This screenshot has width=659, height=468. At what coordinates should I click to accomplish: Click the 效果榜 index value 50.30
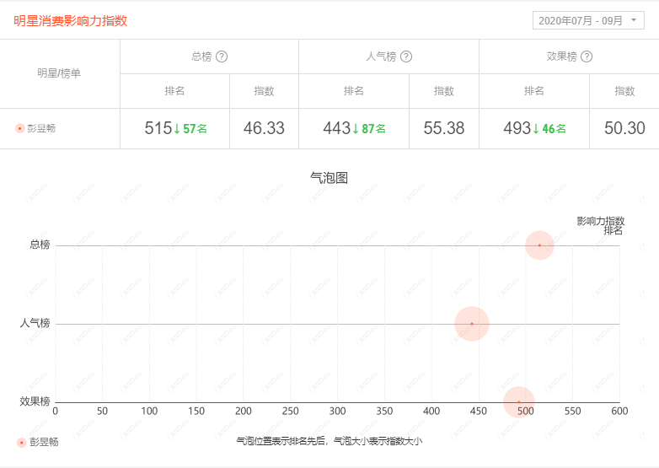coord(624,129)
